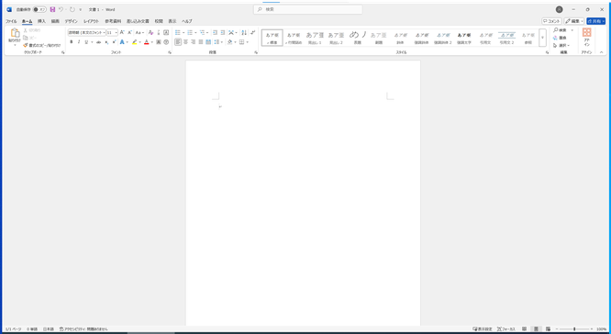Open the Change Case Aa dropdown
Screen dimensions: 611x334
click(139, 33)
